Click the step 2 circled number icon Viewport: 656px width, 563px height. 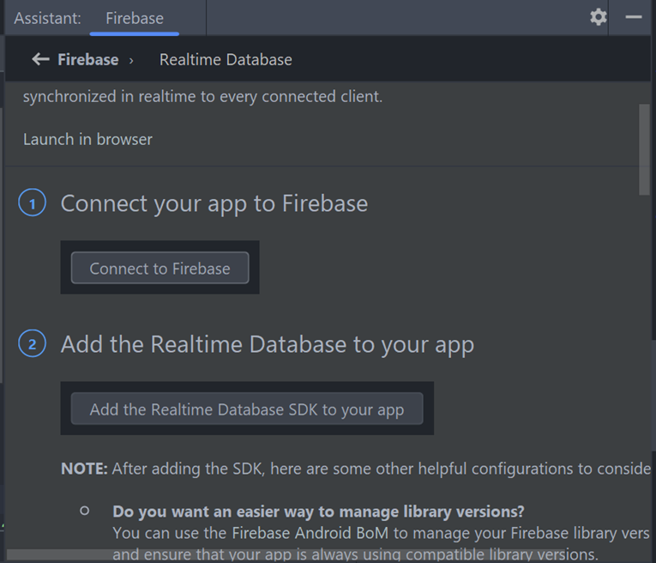[33, 343]
